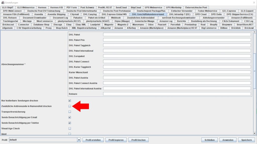Screen dimensions: 257x144
Task: Open the Document Downloader tab
Action: tap(35, 18)
